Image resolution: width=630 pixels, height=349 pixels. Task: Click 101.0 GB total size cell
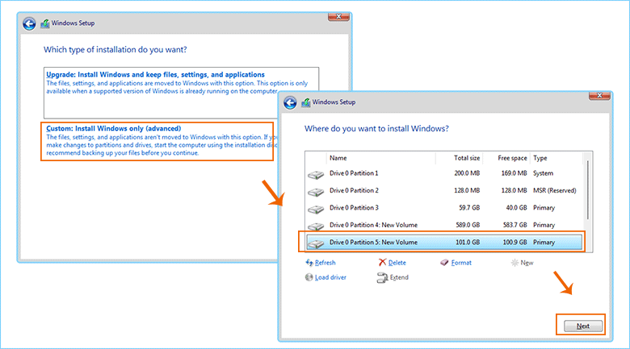[468, 243]
